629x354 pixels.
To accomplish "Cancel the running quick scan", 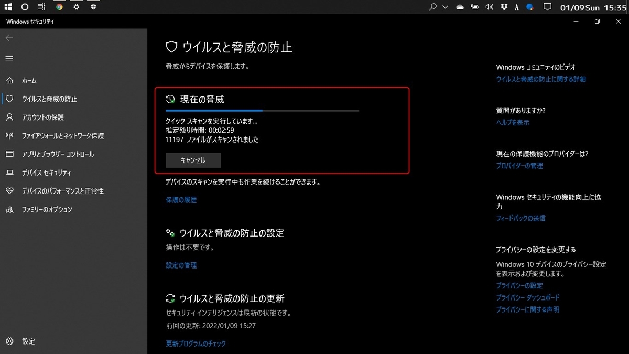I will point(193,160).
